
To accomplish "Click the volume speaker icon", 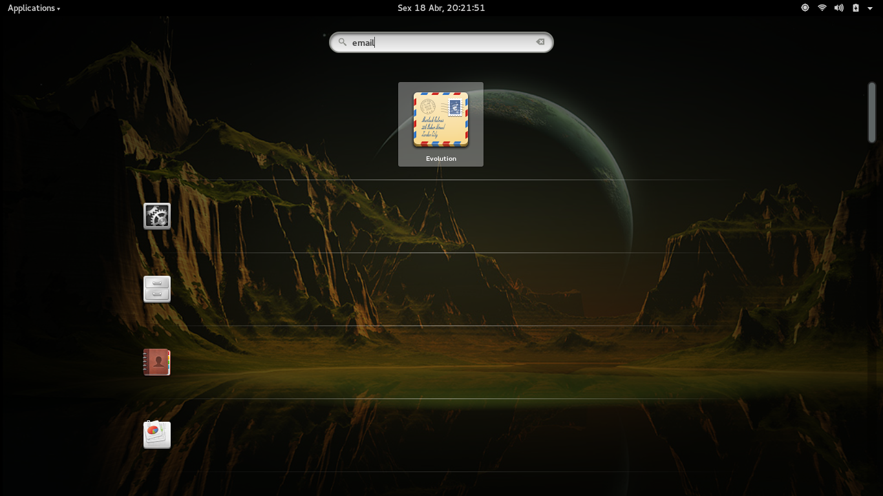I will (839, 8).
